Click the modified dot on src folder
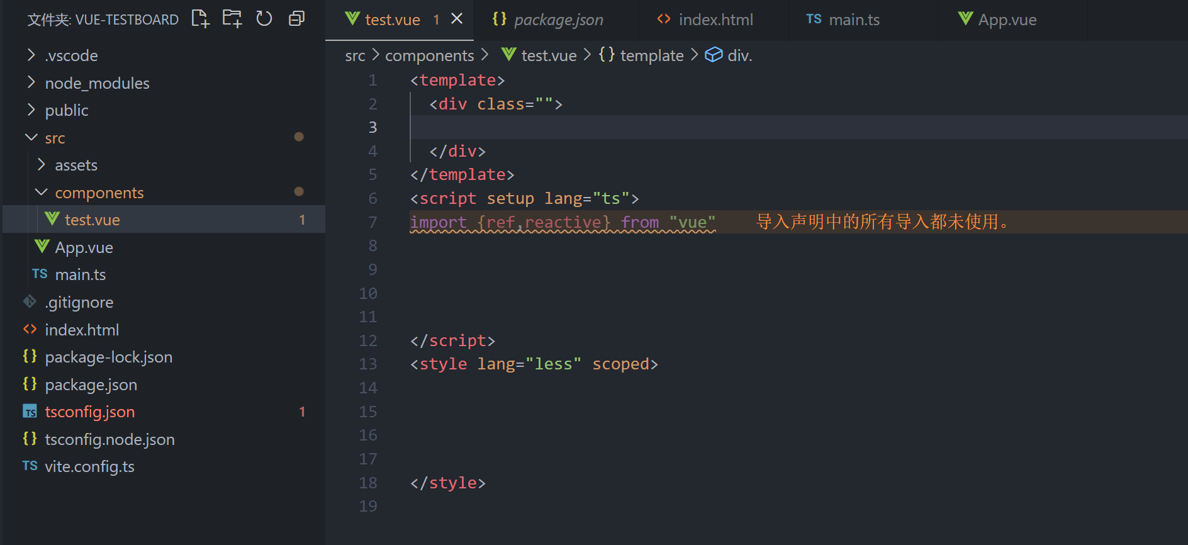The width and height of the screenshot is (1188, 545). click(299, 137)
